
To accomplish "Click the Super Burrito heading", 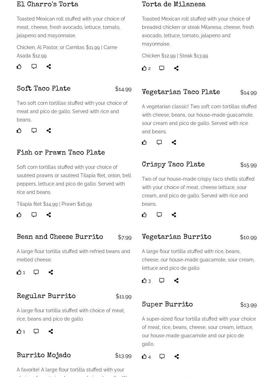I will 167,305.
